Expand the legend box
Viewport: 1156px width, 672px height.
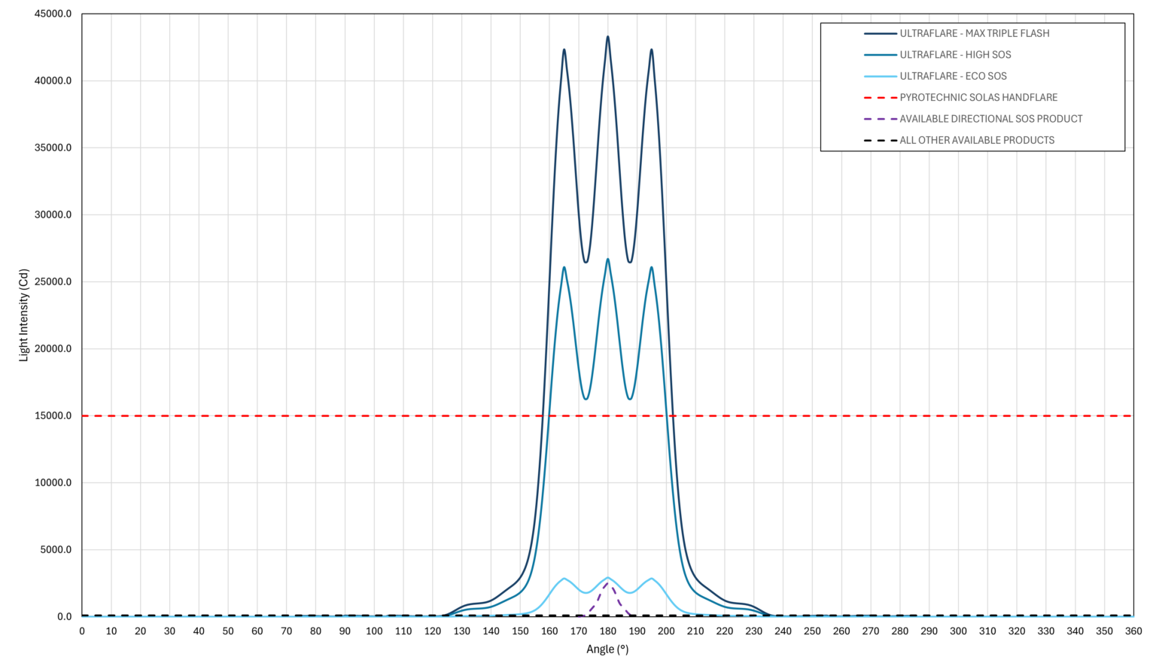tap(974, 87)
